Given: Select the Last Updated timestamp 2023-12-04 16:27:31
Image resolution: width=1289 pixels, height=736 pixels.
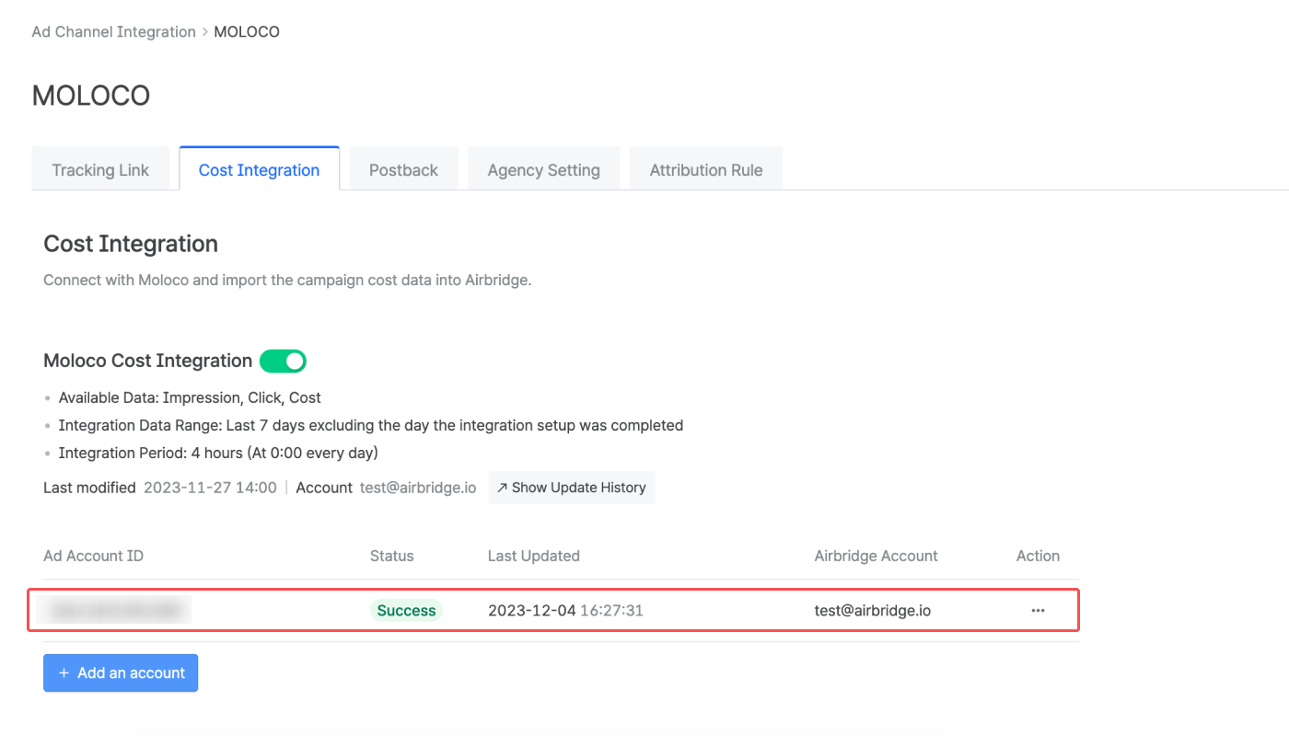Looking at the screenshot, I should coord(565,610).
